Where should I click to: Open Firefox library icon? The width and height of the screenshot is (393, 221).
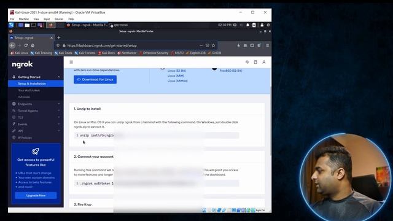245,45
